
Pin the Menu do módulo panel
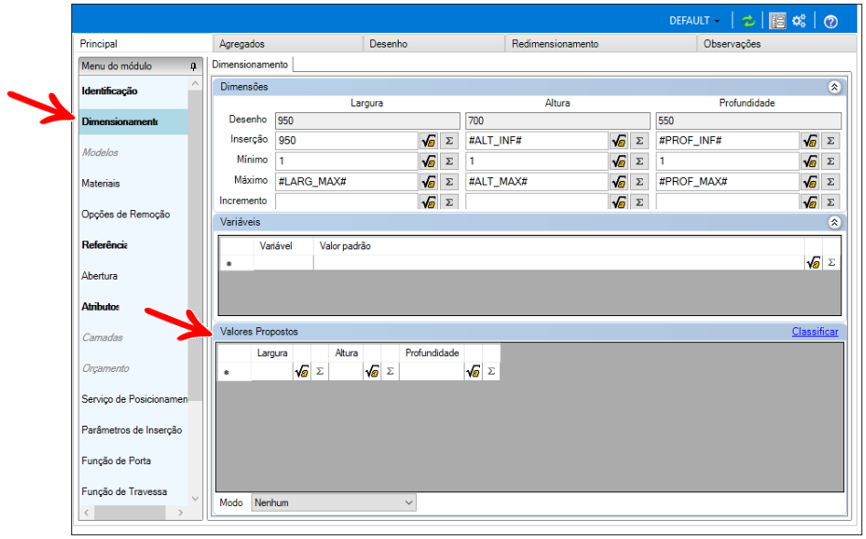193,67
